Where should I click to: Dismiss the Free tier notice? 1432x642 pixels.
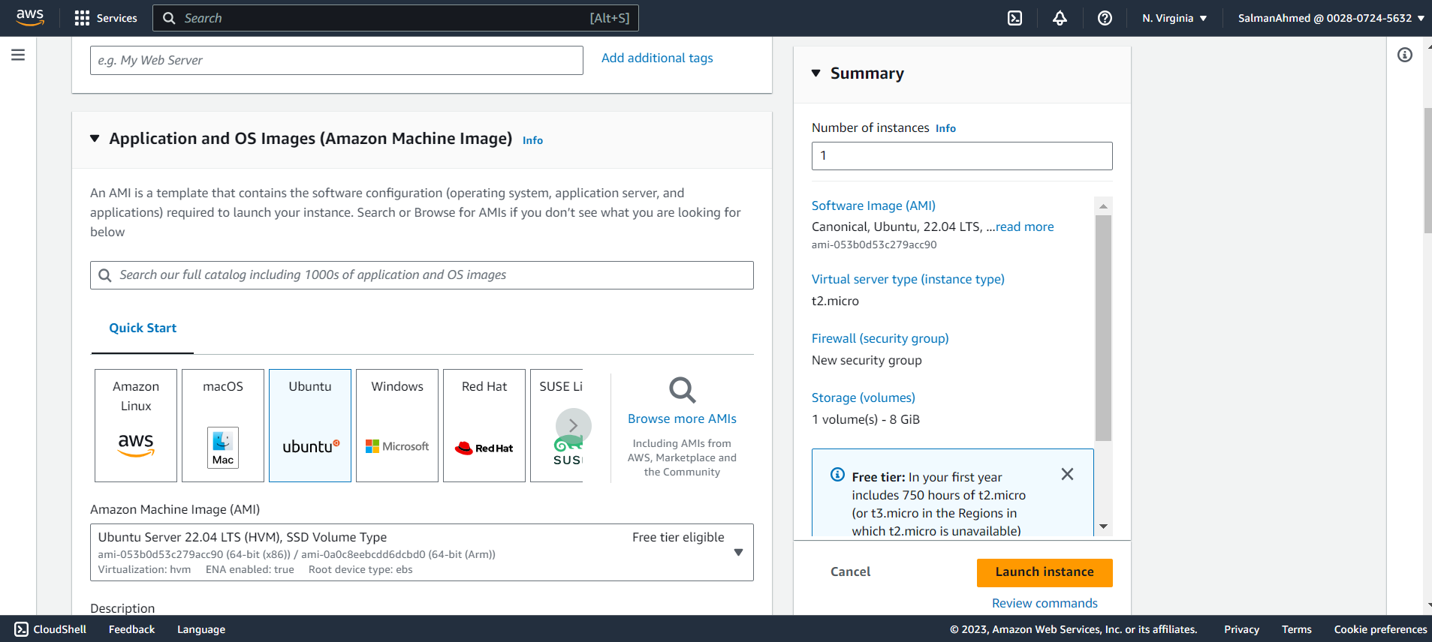coord(1067,474)
